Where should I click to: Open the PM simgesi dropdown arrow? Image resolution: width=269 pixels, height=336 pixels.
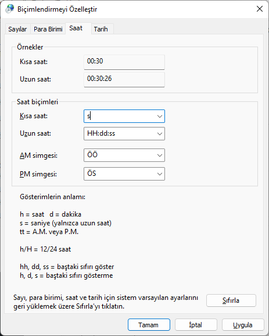coord(160,174)
